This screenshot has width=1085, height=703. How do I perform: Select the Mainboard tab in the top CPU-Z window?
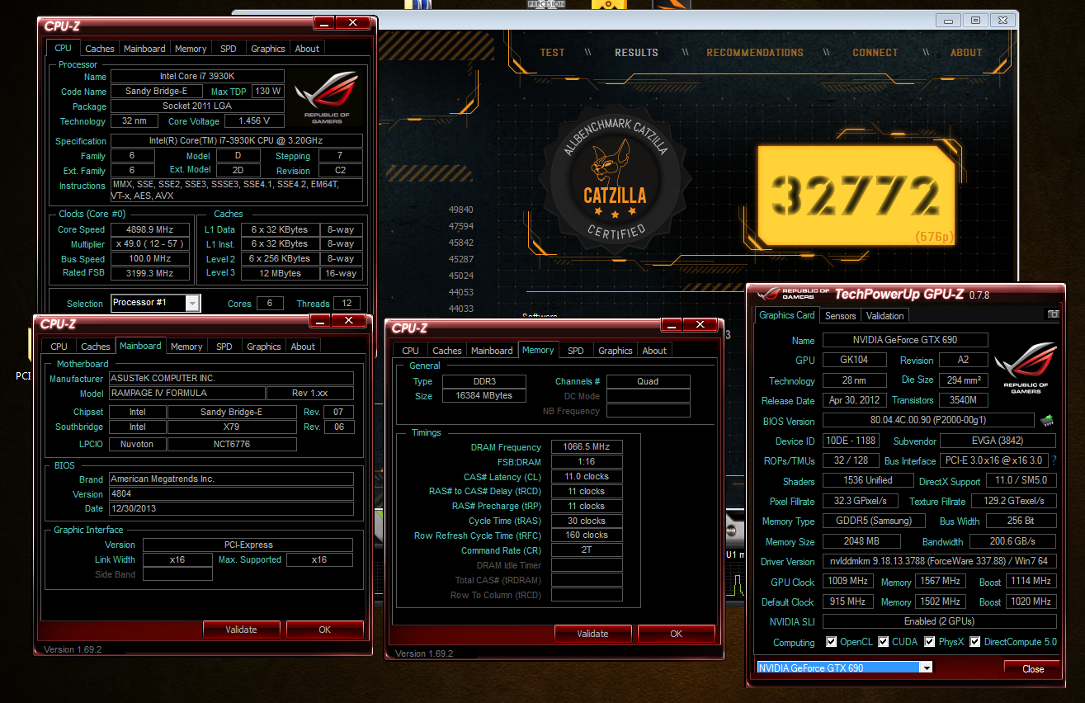pyautogui.click(x=144, y=49)
